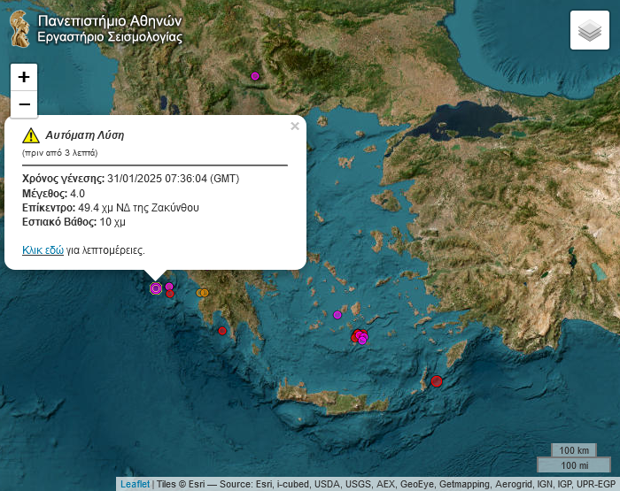
Task: Open the Leaflet attribution link
Action: [135, 484]
